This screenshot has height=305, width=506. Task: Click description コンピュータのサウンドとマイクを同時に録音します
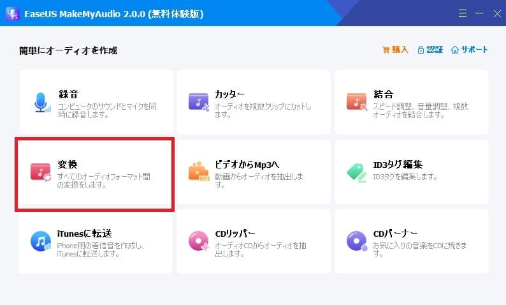[108, 110]
